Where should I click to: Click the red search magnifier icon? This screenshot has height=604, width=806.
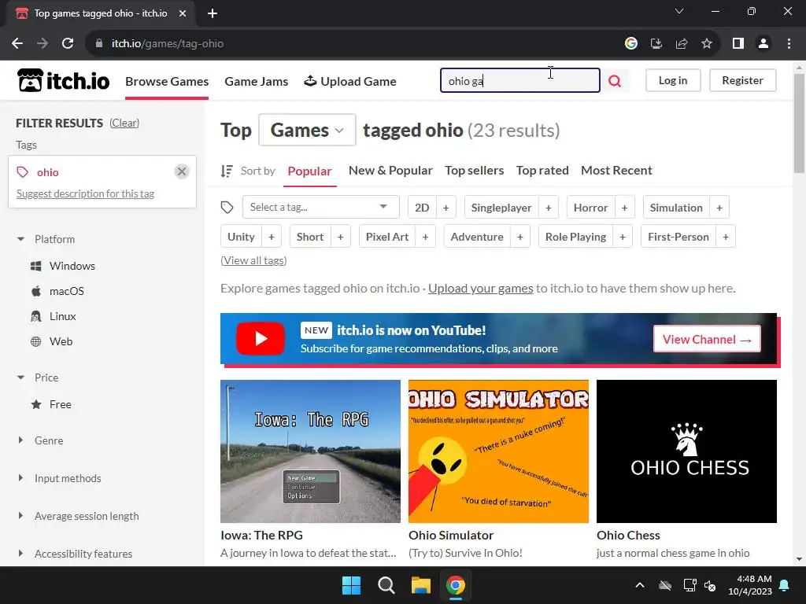614,81
